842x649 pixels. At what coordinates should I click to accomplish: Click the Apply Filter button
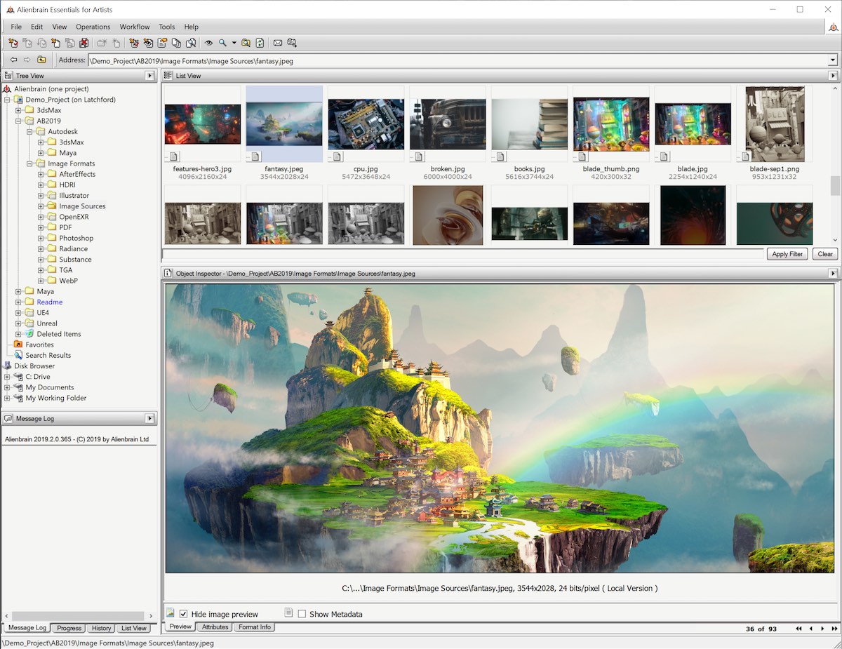tap(787, 254)
